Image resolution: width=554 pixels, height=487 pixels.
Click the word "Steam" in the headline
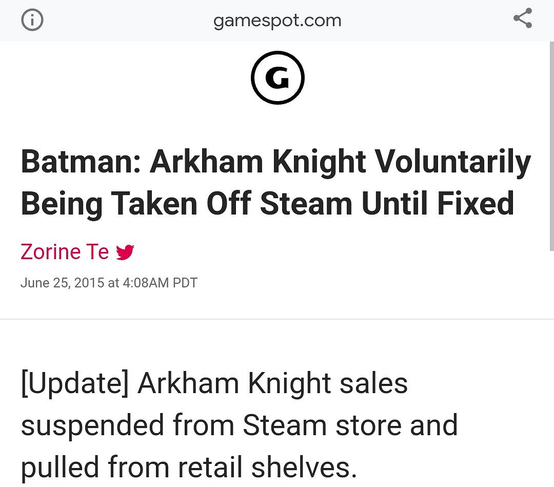306,203
